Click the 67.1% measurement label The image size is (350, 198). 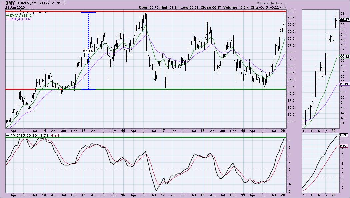88,51
